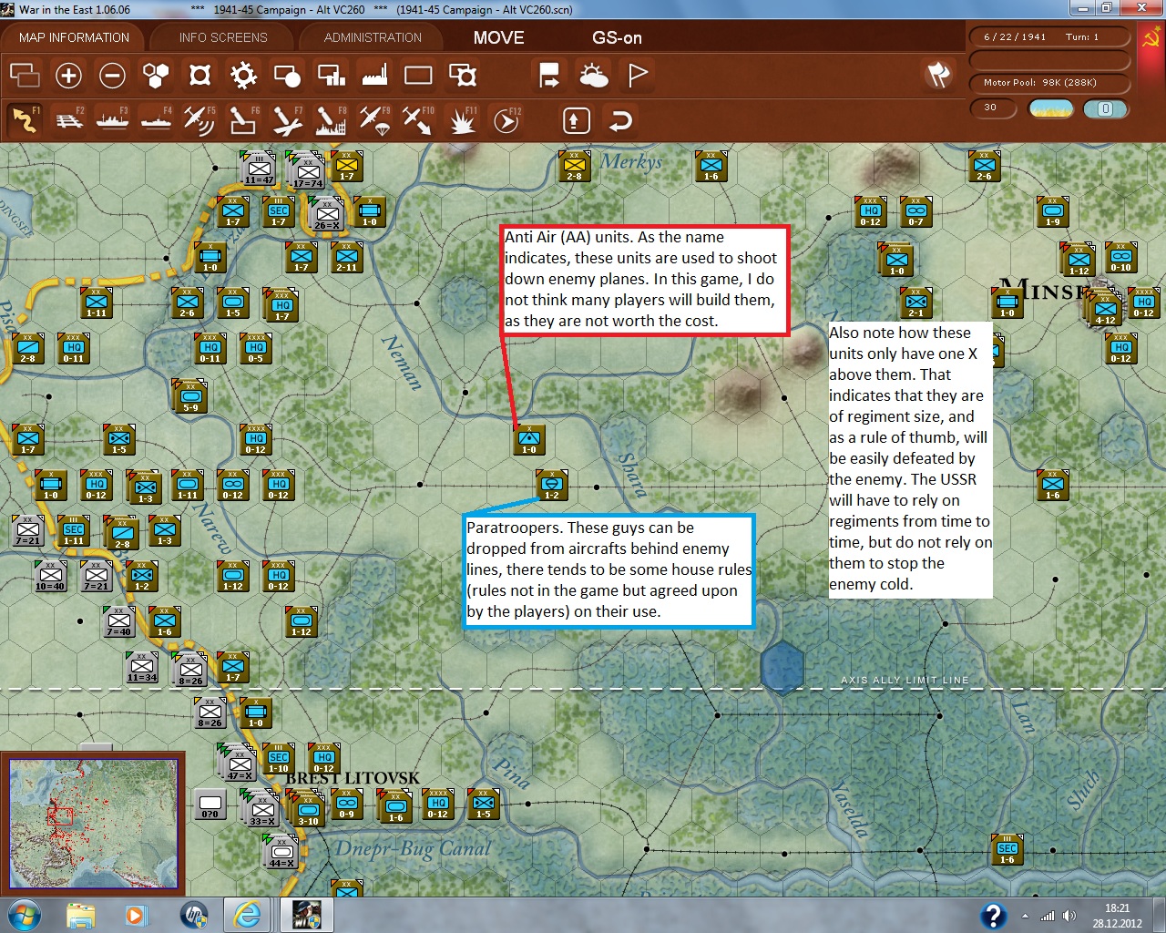Activate the explosion F11 mode icon

[x=462, y=120]
